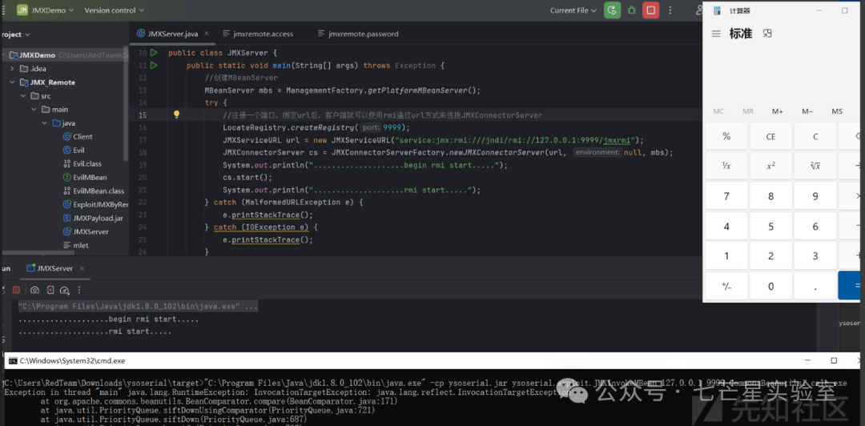Screen dimensions: 865x426
Task: Click the run gutter icon on line 10
Action: 154,53
